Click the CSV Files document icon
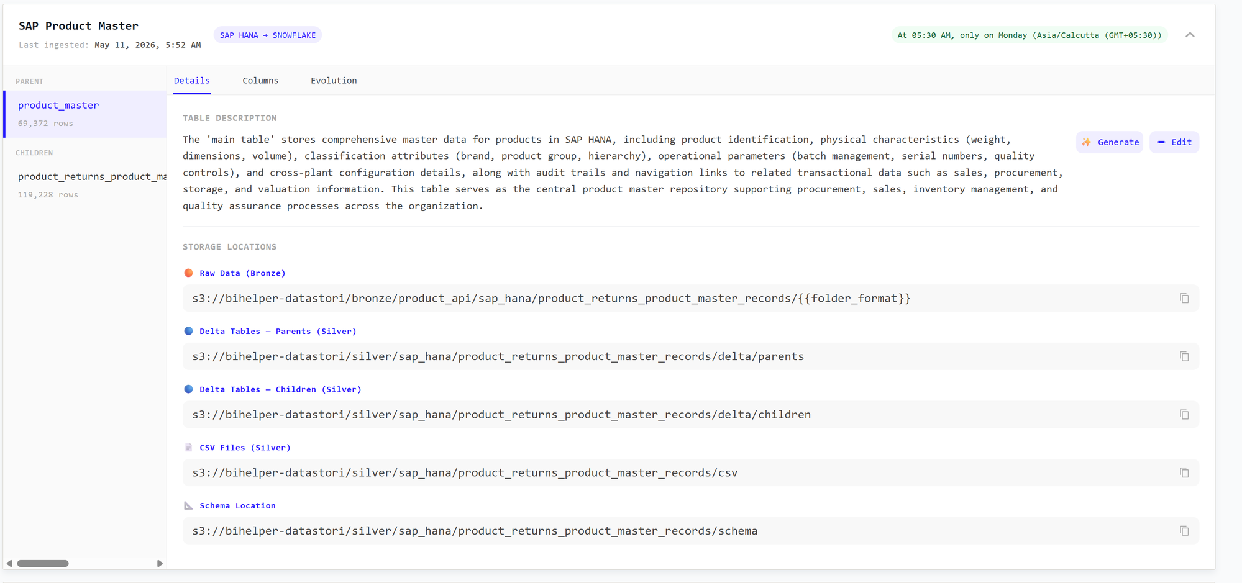The width and height of the screenshot is (1242, 583). coord(188,447)
